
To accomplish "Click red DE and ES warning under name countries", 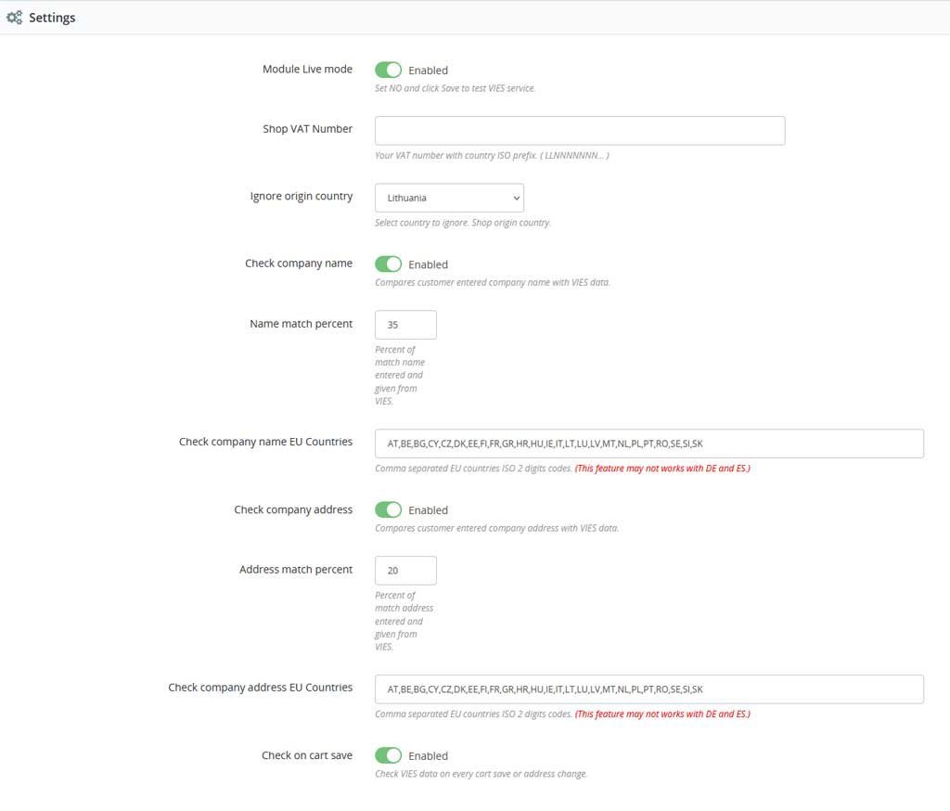I will point(662,469).
